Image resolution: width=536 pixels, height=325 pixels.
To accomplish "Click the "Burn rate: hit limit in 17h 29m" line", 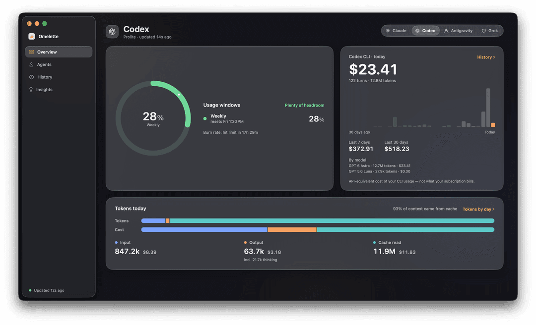I will [x=230, y=132].
